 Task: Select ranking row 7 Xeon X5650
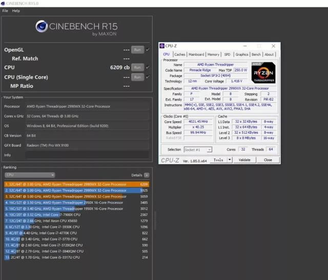pos(76,221)
